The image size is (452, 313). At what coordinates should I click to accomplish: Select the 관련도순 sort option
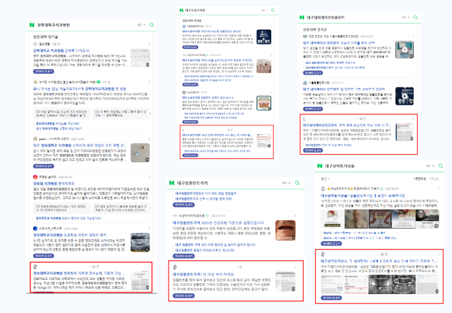420,179
